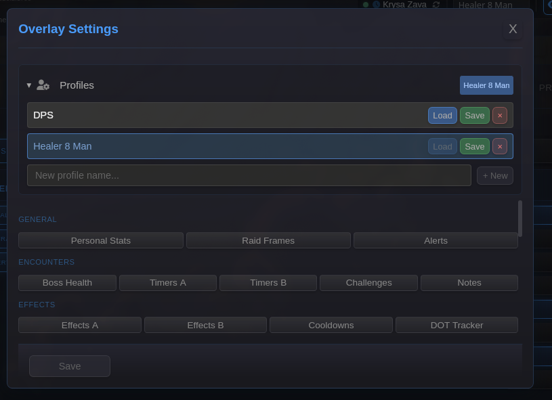The width and height of the screenshot is (552, 400).
Task: Click the settings panel scrollbar
Action: (x=521, y=217)
